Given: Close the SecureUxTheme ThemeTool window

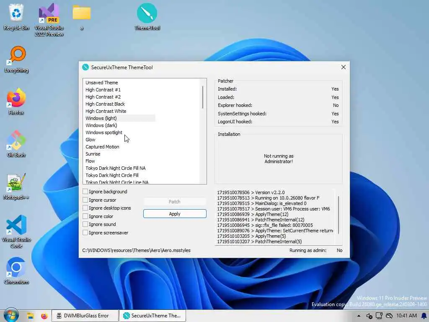Looking at the screenshot, I should [x=344, y=67].
